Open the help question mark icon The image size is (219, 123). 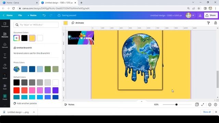(x=216, y=105)
